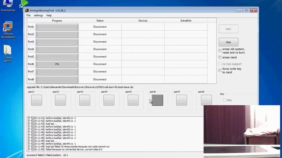
Task: Open the settings menu
Action: click(x=38, y=15)
